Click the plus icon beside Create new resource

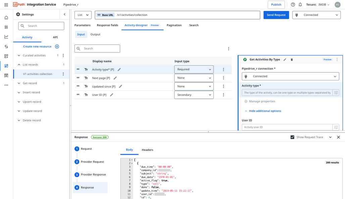[x=57, y=47]
